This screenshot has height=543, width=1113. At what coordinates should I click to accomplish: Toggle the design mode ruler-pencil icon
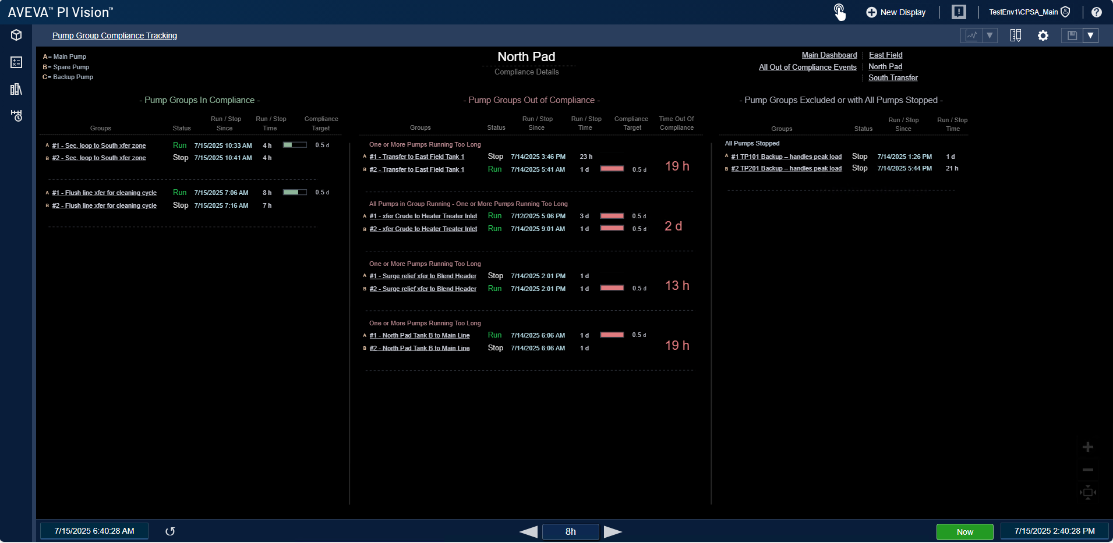pyautogui.click(x=1016, y=36)
